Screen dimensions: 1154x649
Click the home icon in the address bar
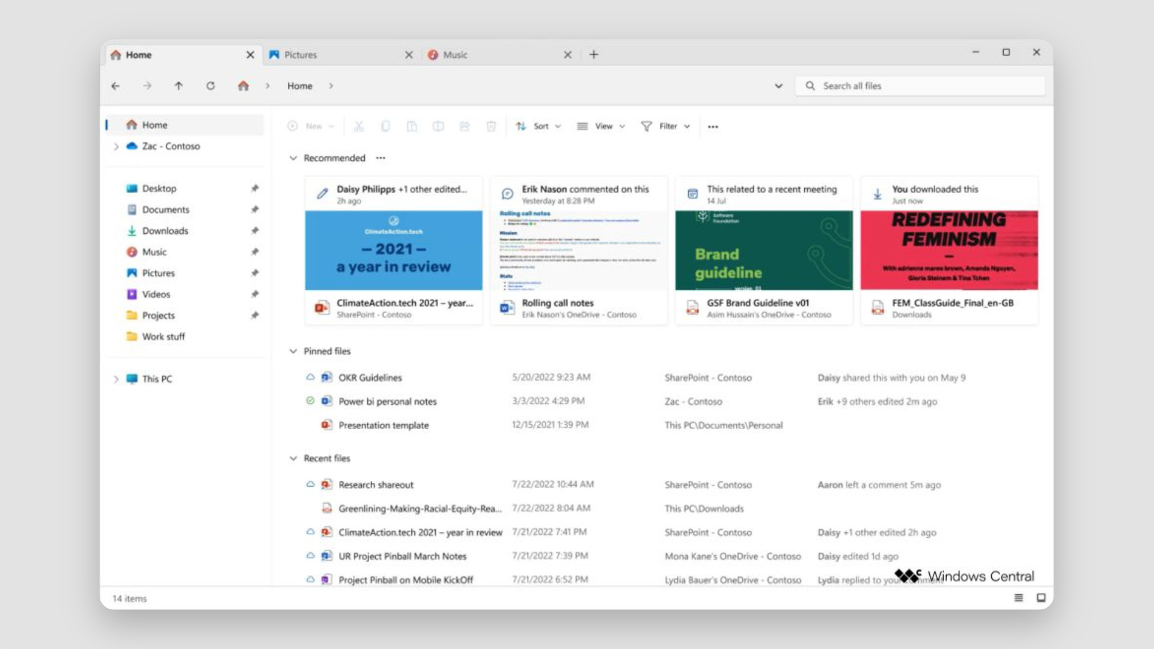(x=243, y=86)
